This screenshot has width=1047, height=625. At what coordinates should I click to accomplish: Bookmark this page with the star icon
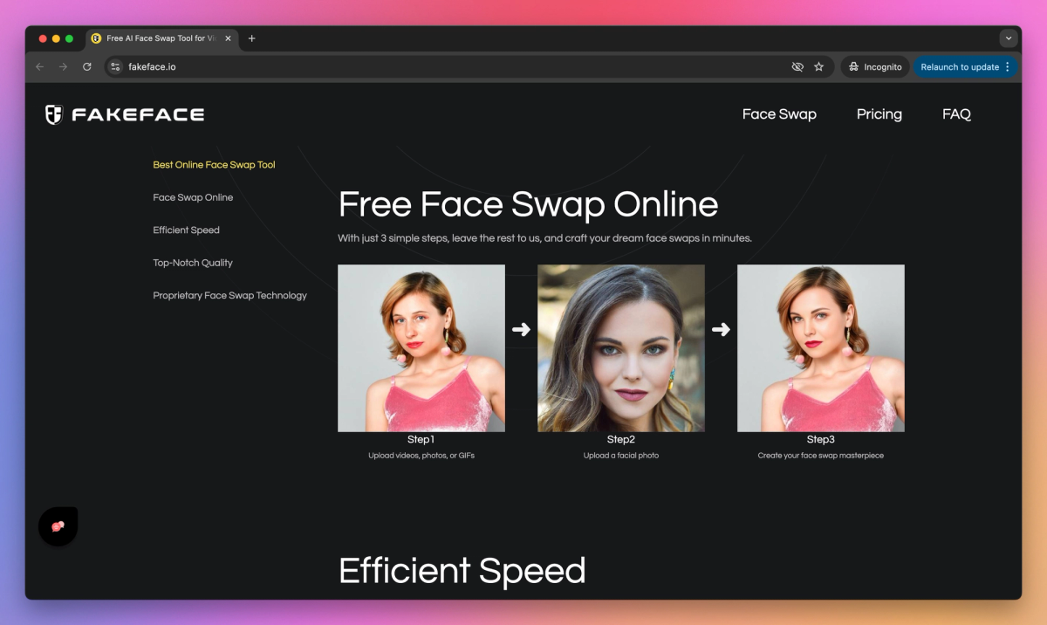818,66
